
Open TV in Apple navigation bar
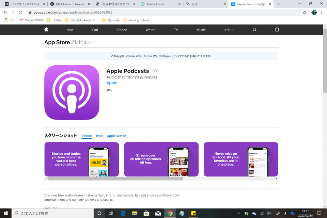tap(176, 30)
